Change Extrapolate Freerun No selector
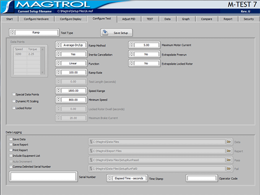 pos(146,54)
